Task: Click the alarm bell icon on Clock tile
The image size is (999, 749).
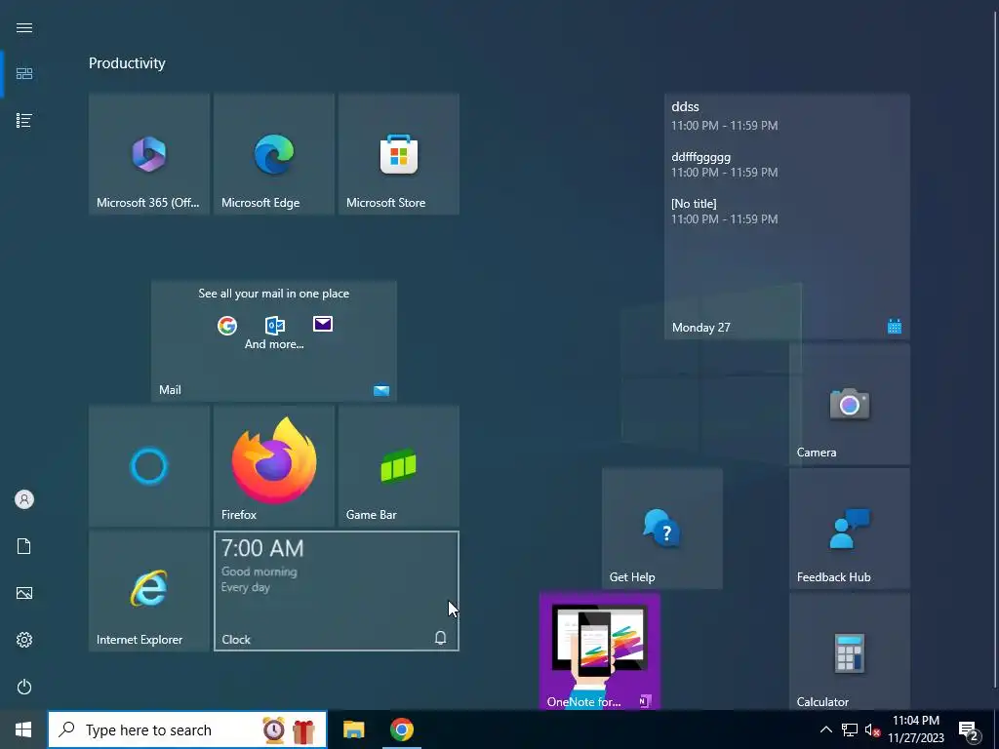Action: (x=440, y=638)
